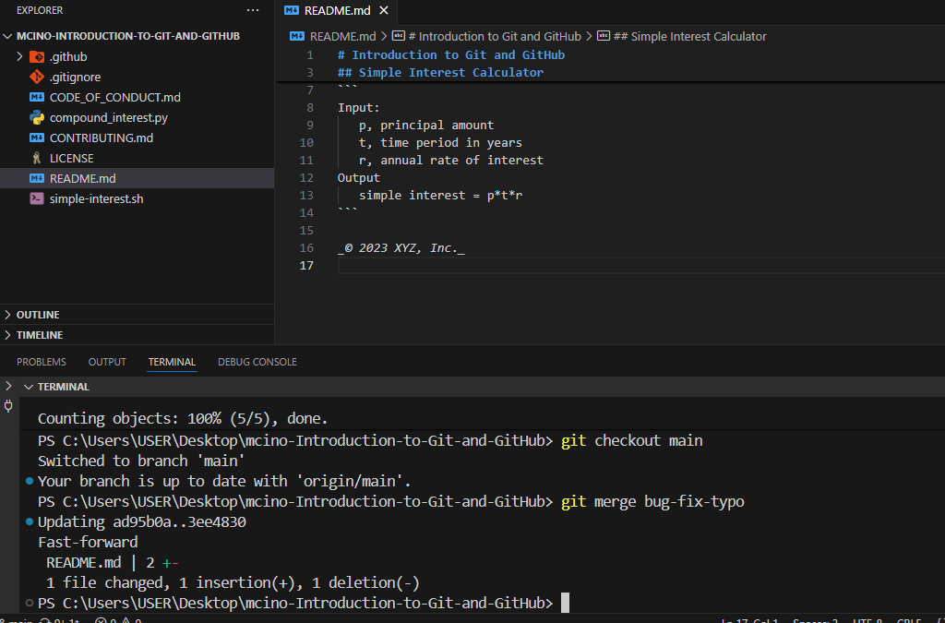Click the LICENSE file key icon
The image size is (945, 623).
[x=37, y=159]
